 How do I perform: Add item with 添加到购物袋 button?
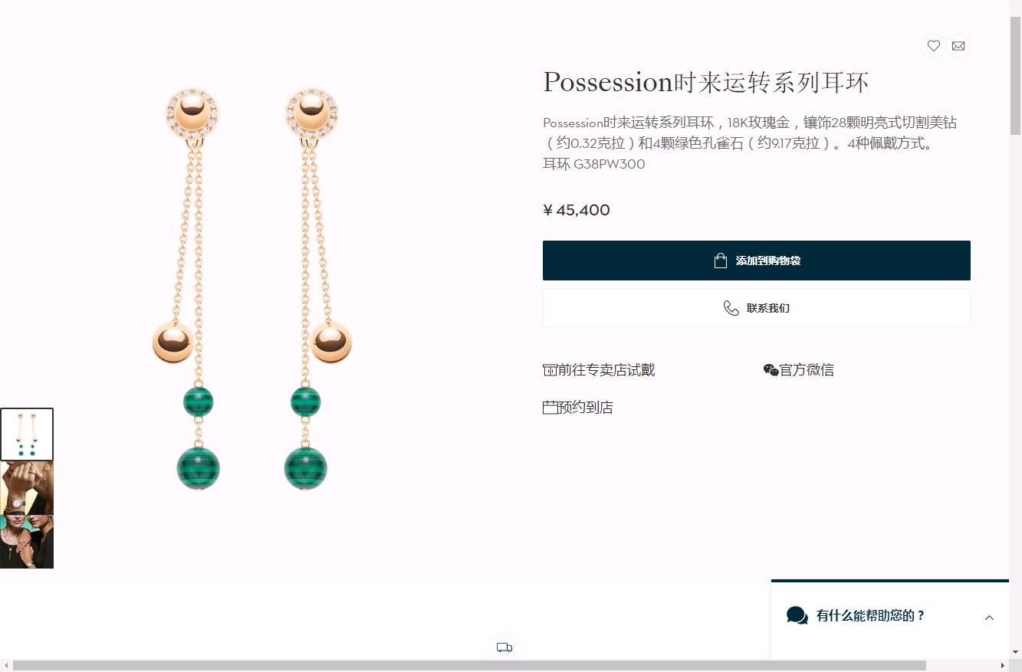tap(757, 261)
